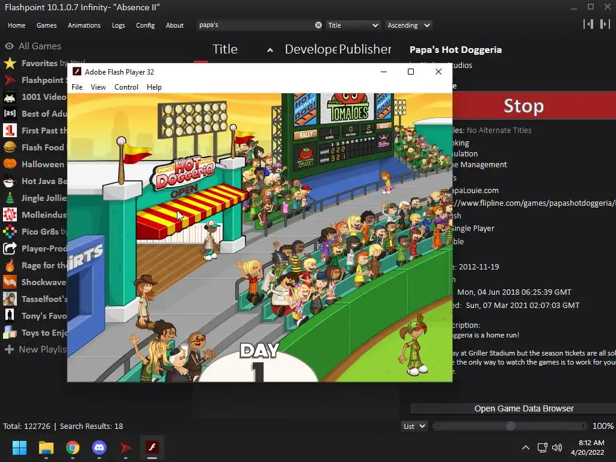Click the Title column sort arrow
Image resolution: width=616 pixels, height=462 pixels.
click(270, 50)
